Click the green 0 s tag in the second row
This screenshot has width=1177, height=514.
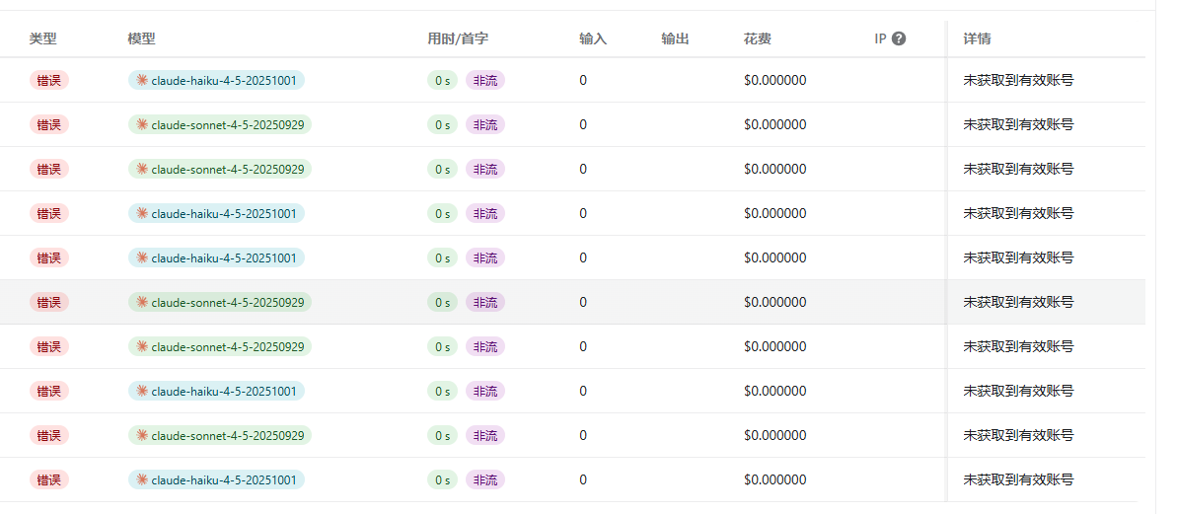(442, 124)
